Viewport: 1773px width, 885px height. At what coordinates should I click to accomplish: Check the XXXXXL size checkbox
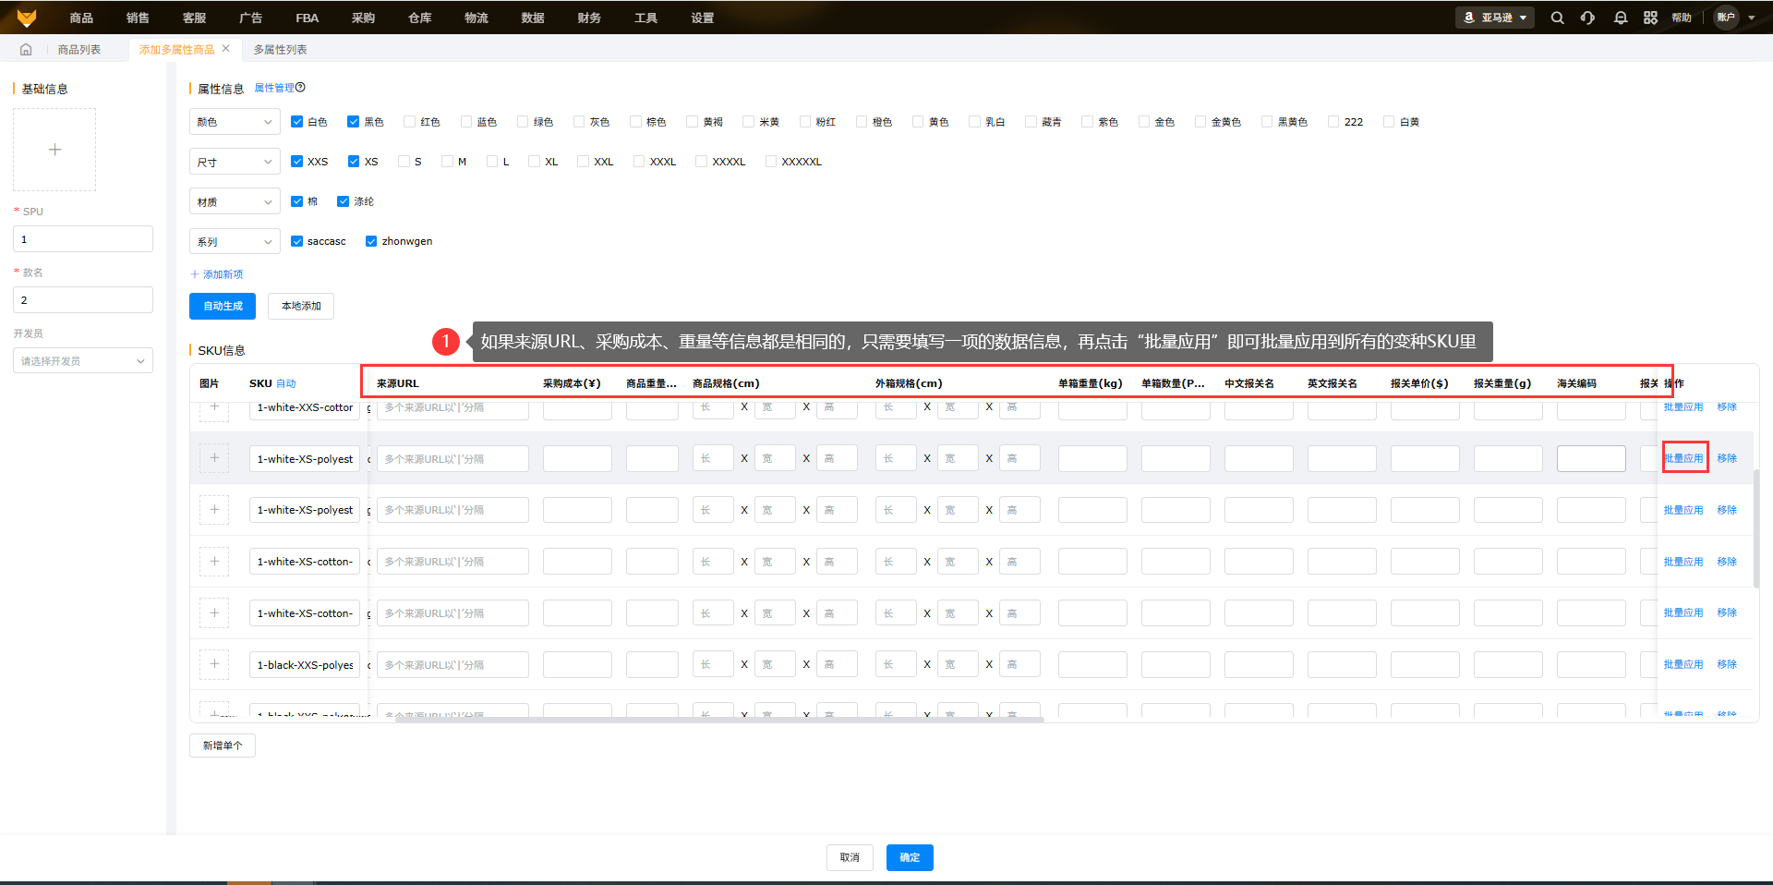click(x=771, y=162)
